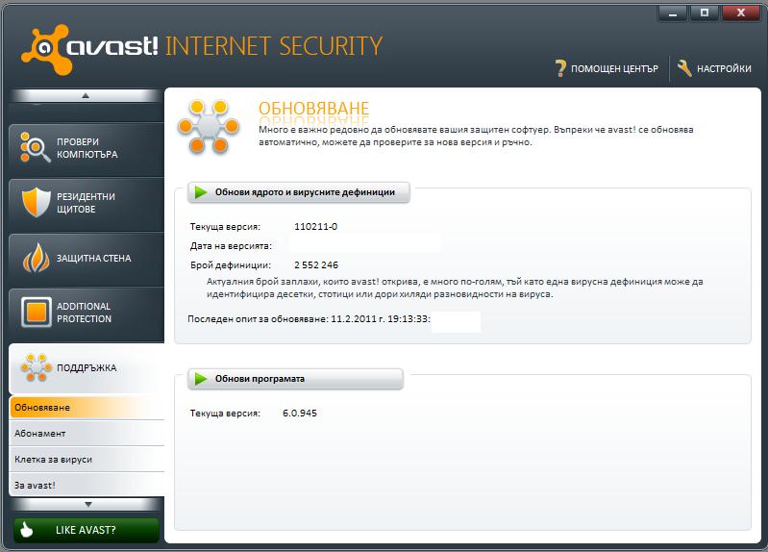Click the orange shield resident shields icon
This screenshot has width=768, height=552.
[x=36, y=203]
